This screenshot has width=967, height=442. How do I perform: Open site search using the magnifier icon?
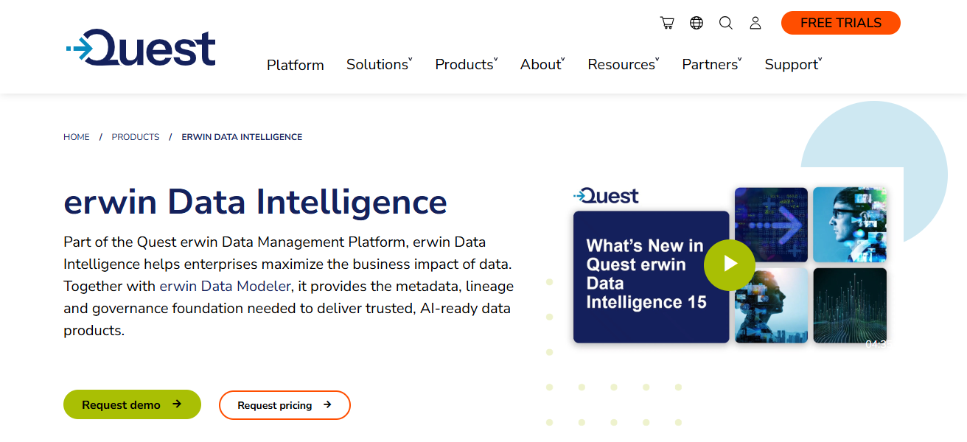726,23
